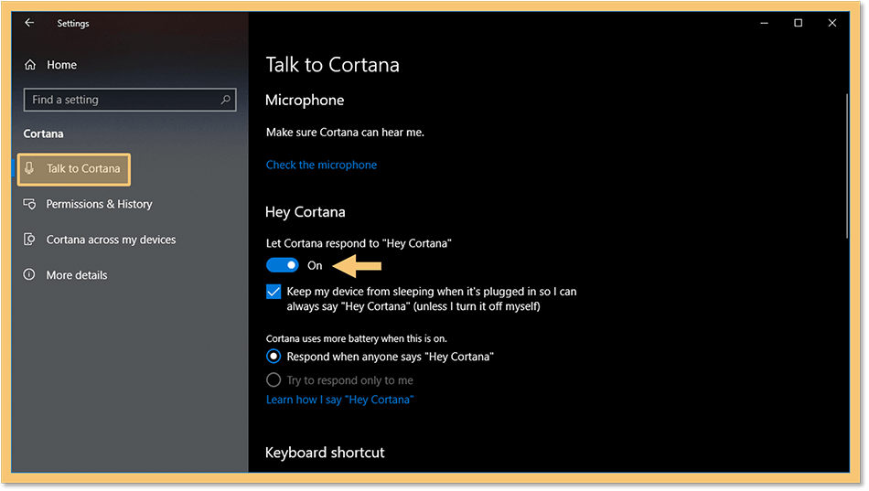Minimize the Settings window
The width and height of the screenshot is (869, 491).
tap(764, 23)
